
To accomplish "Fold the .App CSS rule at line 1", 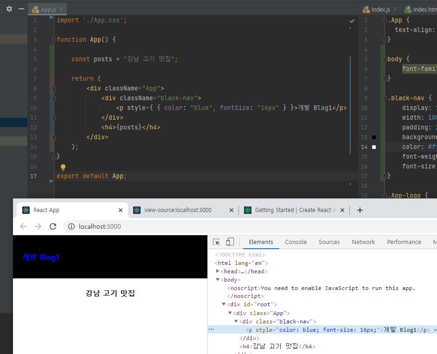I will [385, 20].
